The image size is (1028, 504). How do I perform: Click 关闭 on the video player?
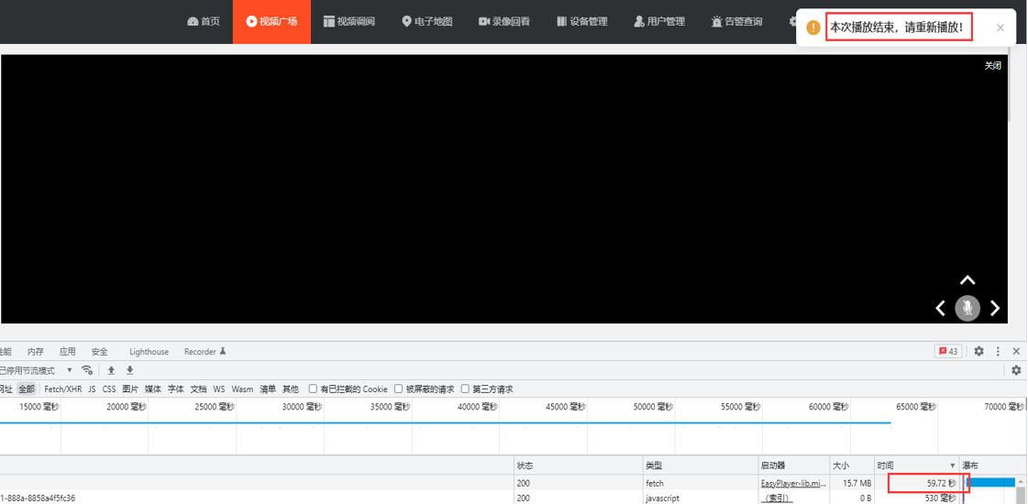pos(992,66)
